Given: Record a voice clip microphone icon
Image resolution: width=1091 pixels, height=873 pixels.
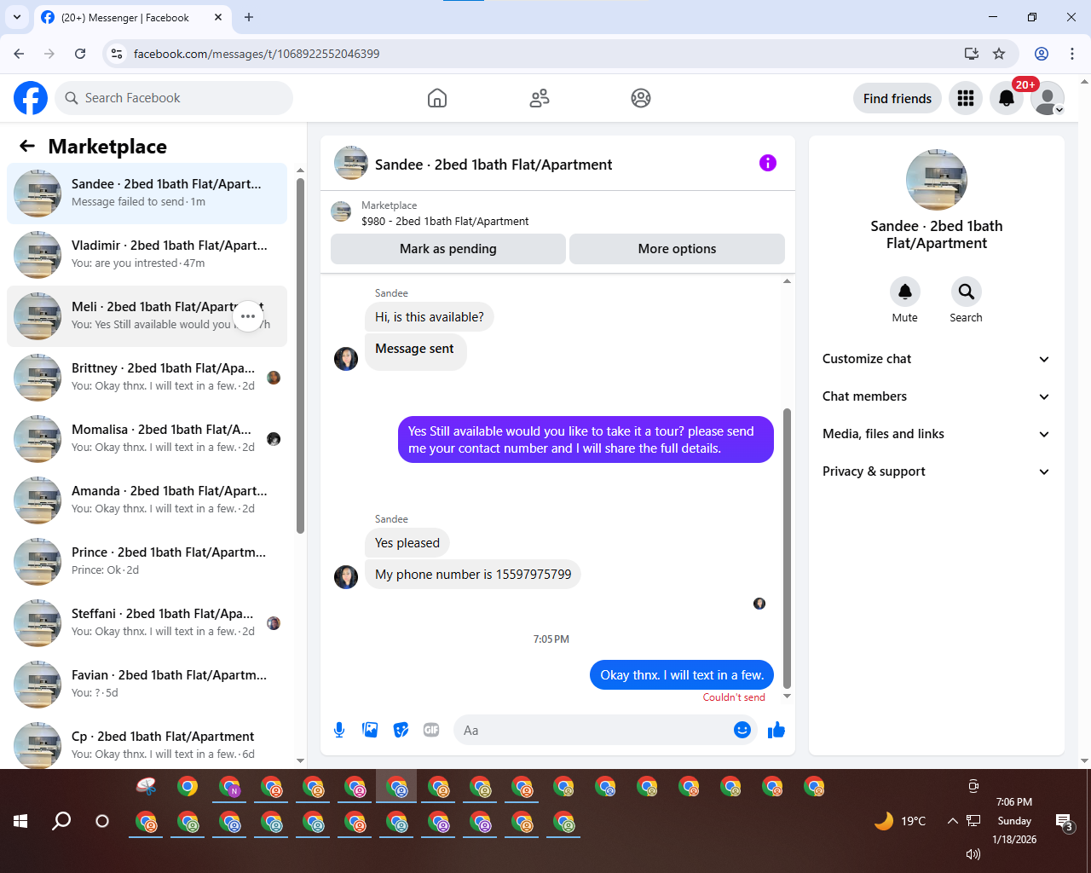Looking at the screenshot, I should (339, 730).
